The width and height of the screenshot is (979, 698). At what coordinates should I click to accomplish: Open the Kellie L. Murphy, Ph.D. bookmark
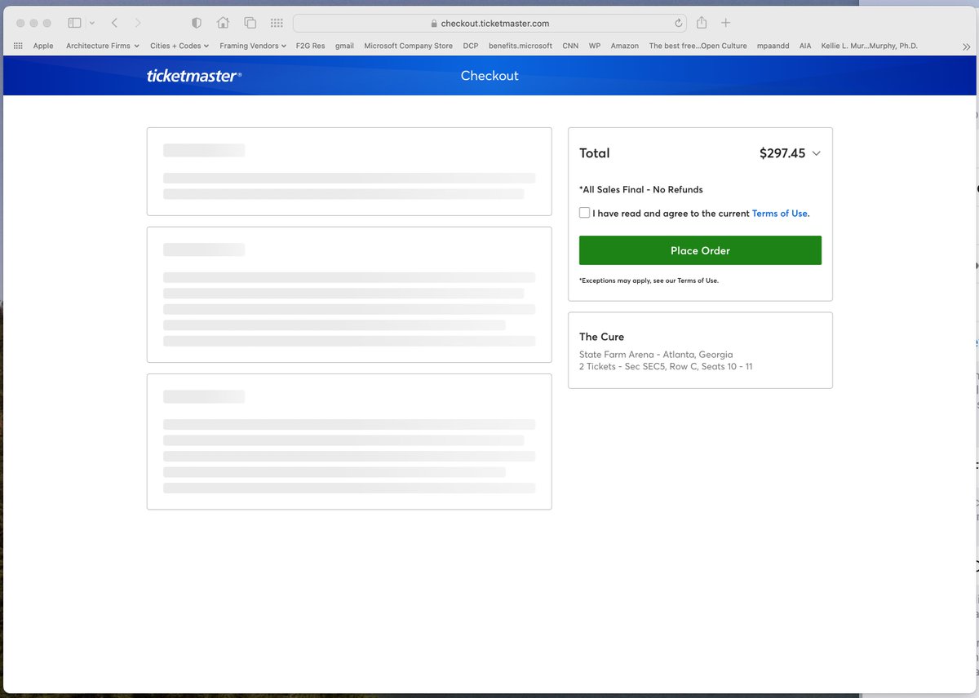(x=869, y=46)
